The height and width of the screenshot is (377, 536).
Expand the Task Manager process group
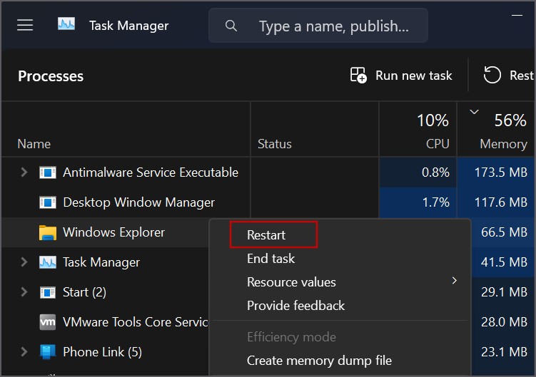(24, 262)
